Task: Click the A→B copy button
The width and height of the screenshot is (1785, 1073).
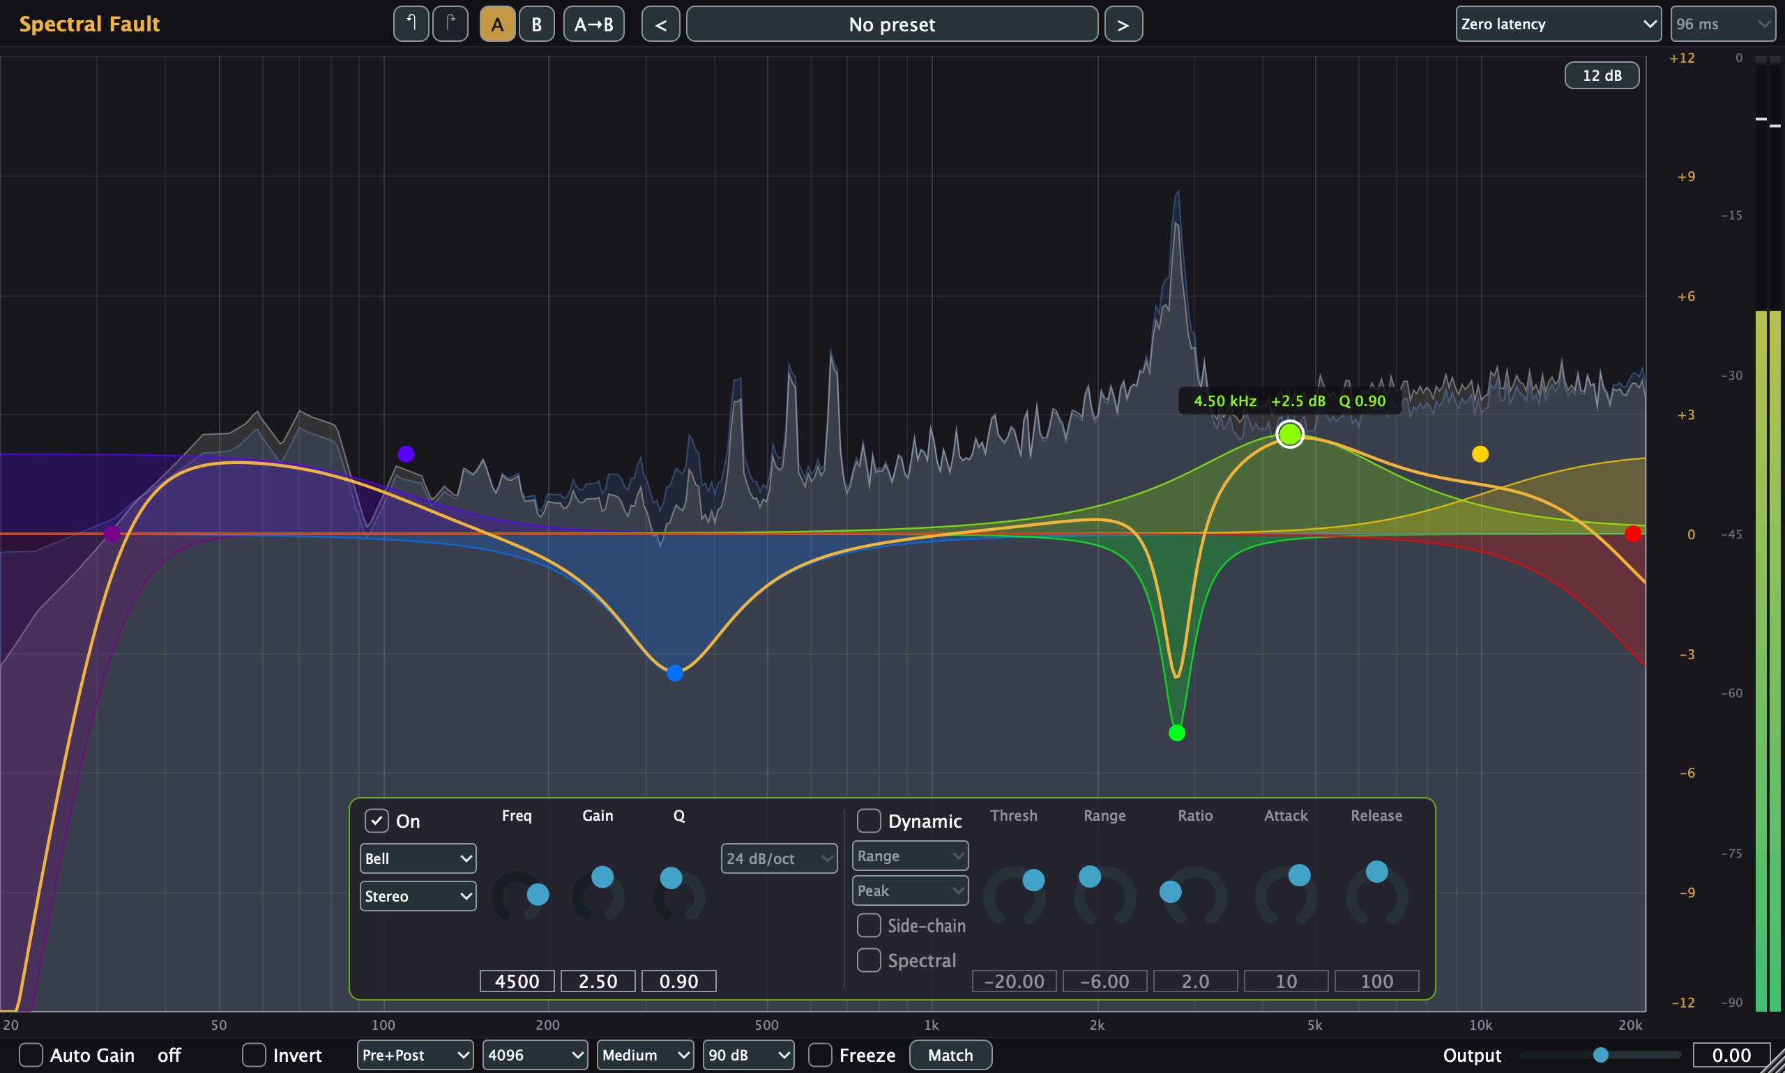Action: (593, 24)
